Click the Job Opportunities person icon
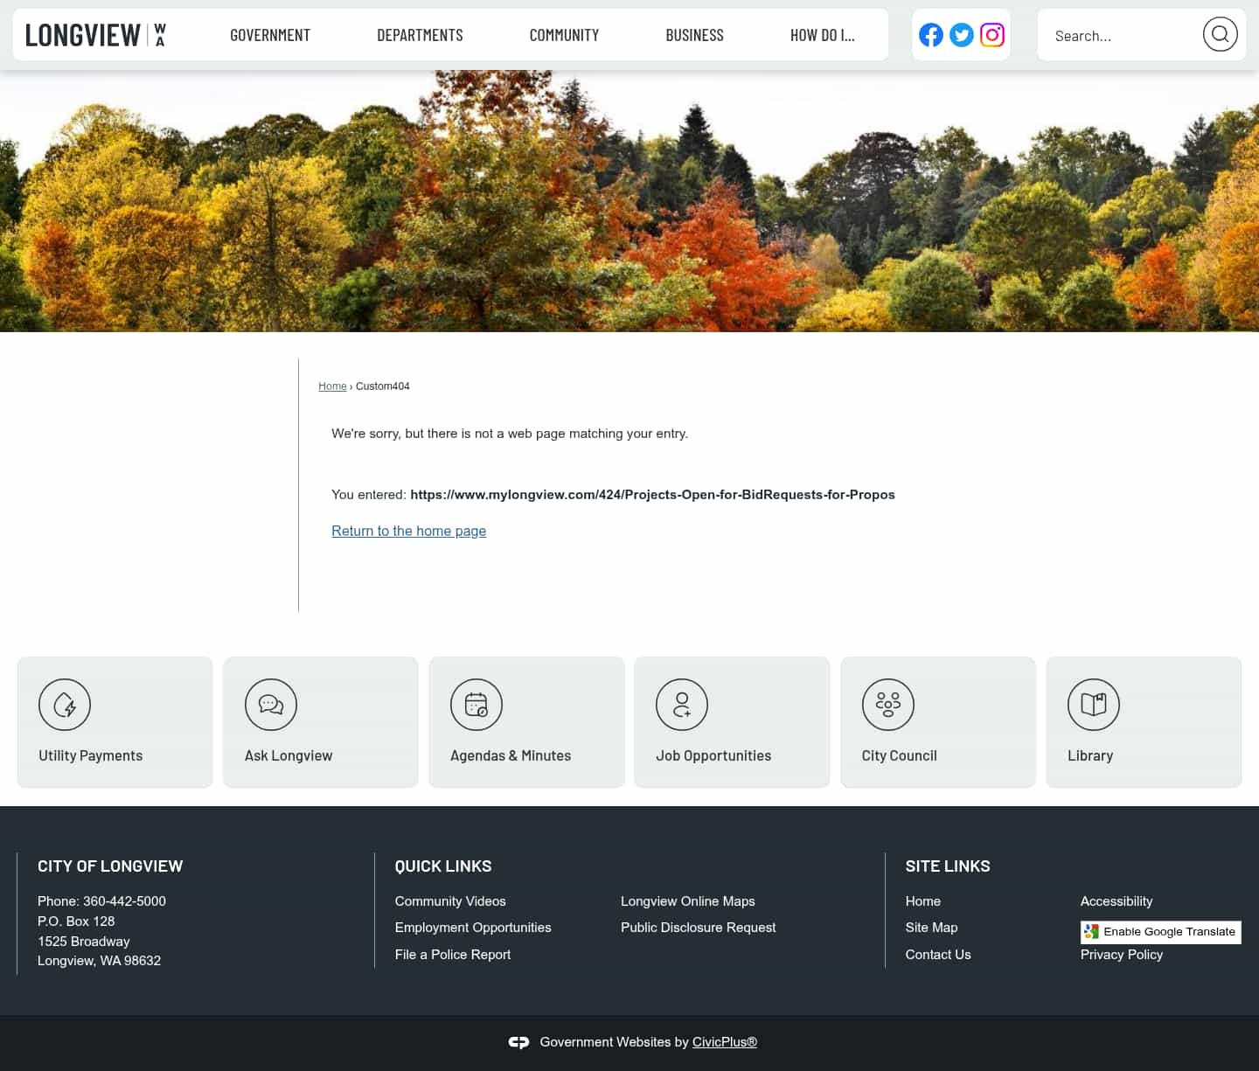 tap(682, 705)
